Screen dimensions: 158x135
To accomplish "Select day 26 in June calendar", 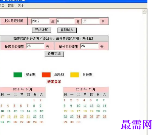I will coord(15,122).
